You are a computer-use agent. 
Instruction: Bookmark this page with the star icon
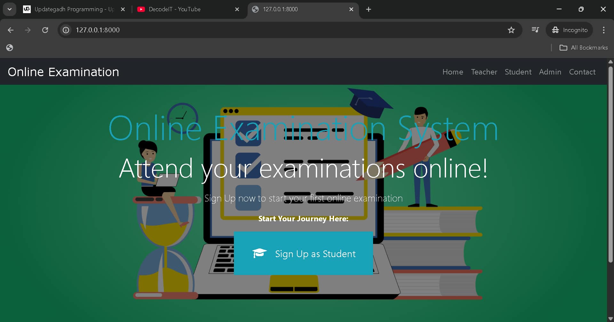(x=511, y=30)
